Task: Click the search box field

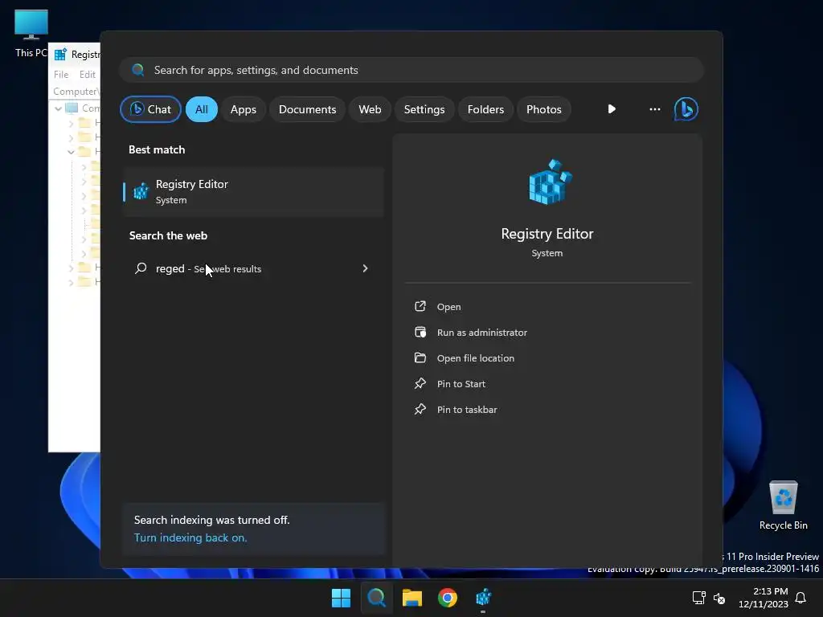Action: (x=411, y=70)
